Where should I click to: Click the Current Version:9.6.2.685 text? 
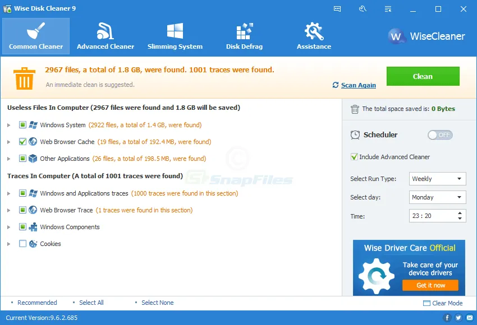(42, 318)
